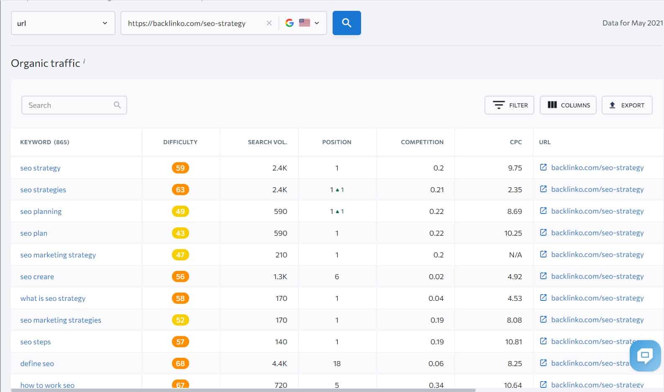Click the info icon next to Organic traffic
The width and height of the screenshot is (664, 392).
click(x=84, y=61)
